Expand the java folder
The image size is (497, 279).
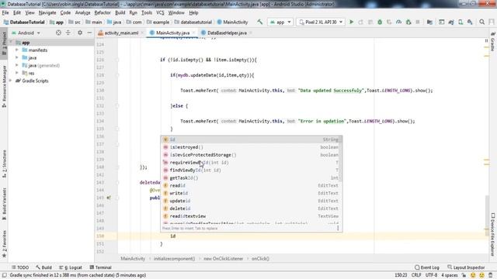pos(17,57)
